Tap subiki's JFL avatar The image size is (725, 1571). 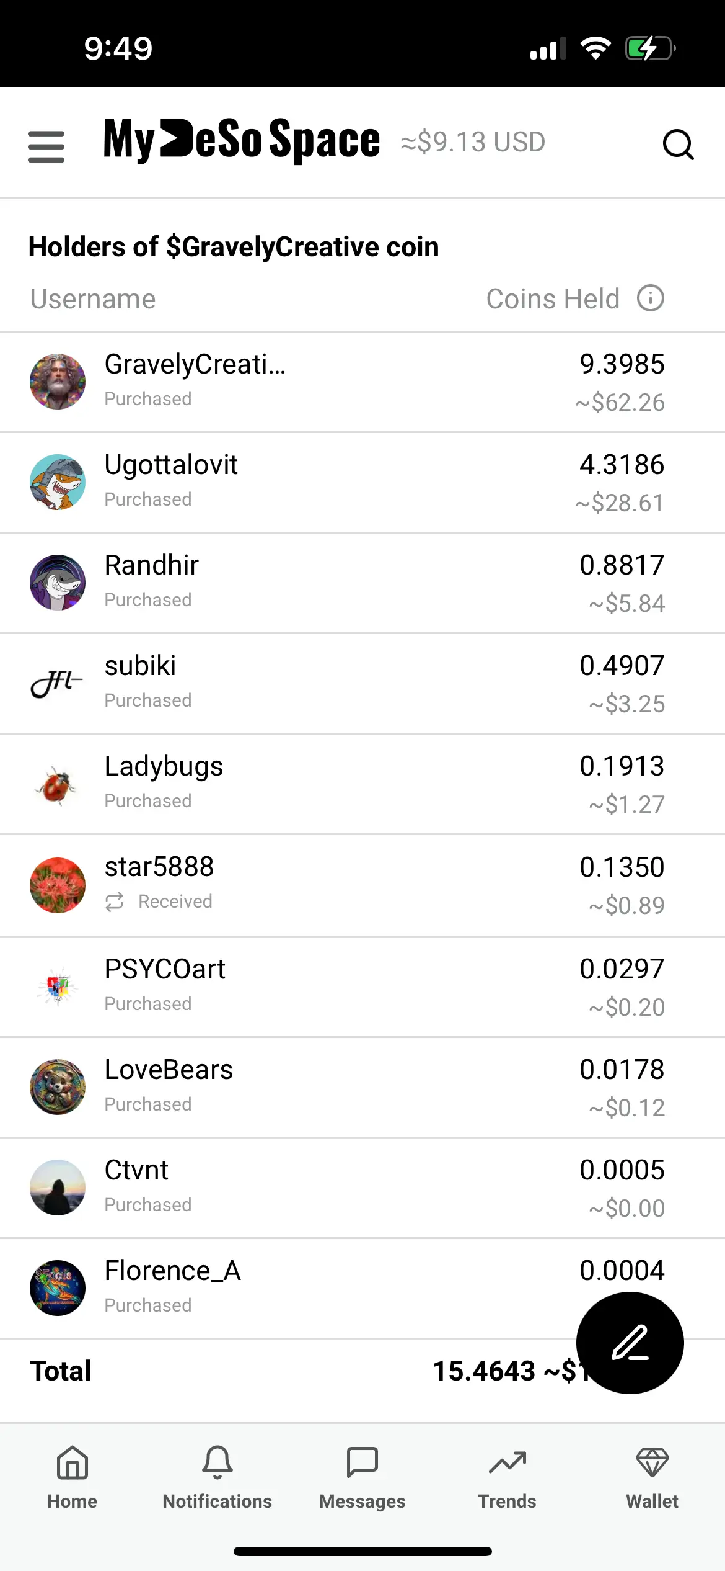point(58,683)
